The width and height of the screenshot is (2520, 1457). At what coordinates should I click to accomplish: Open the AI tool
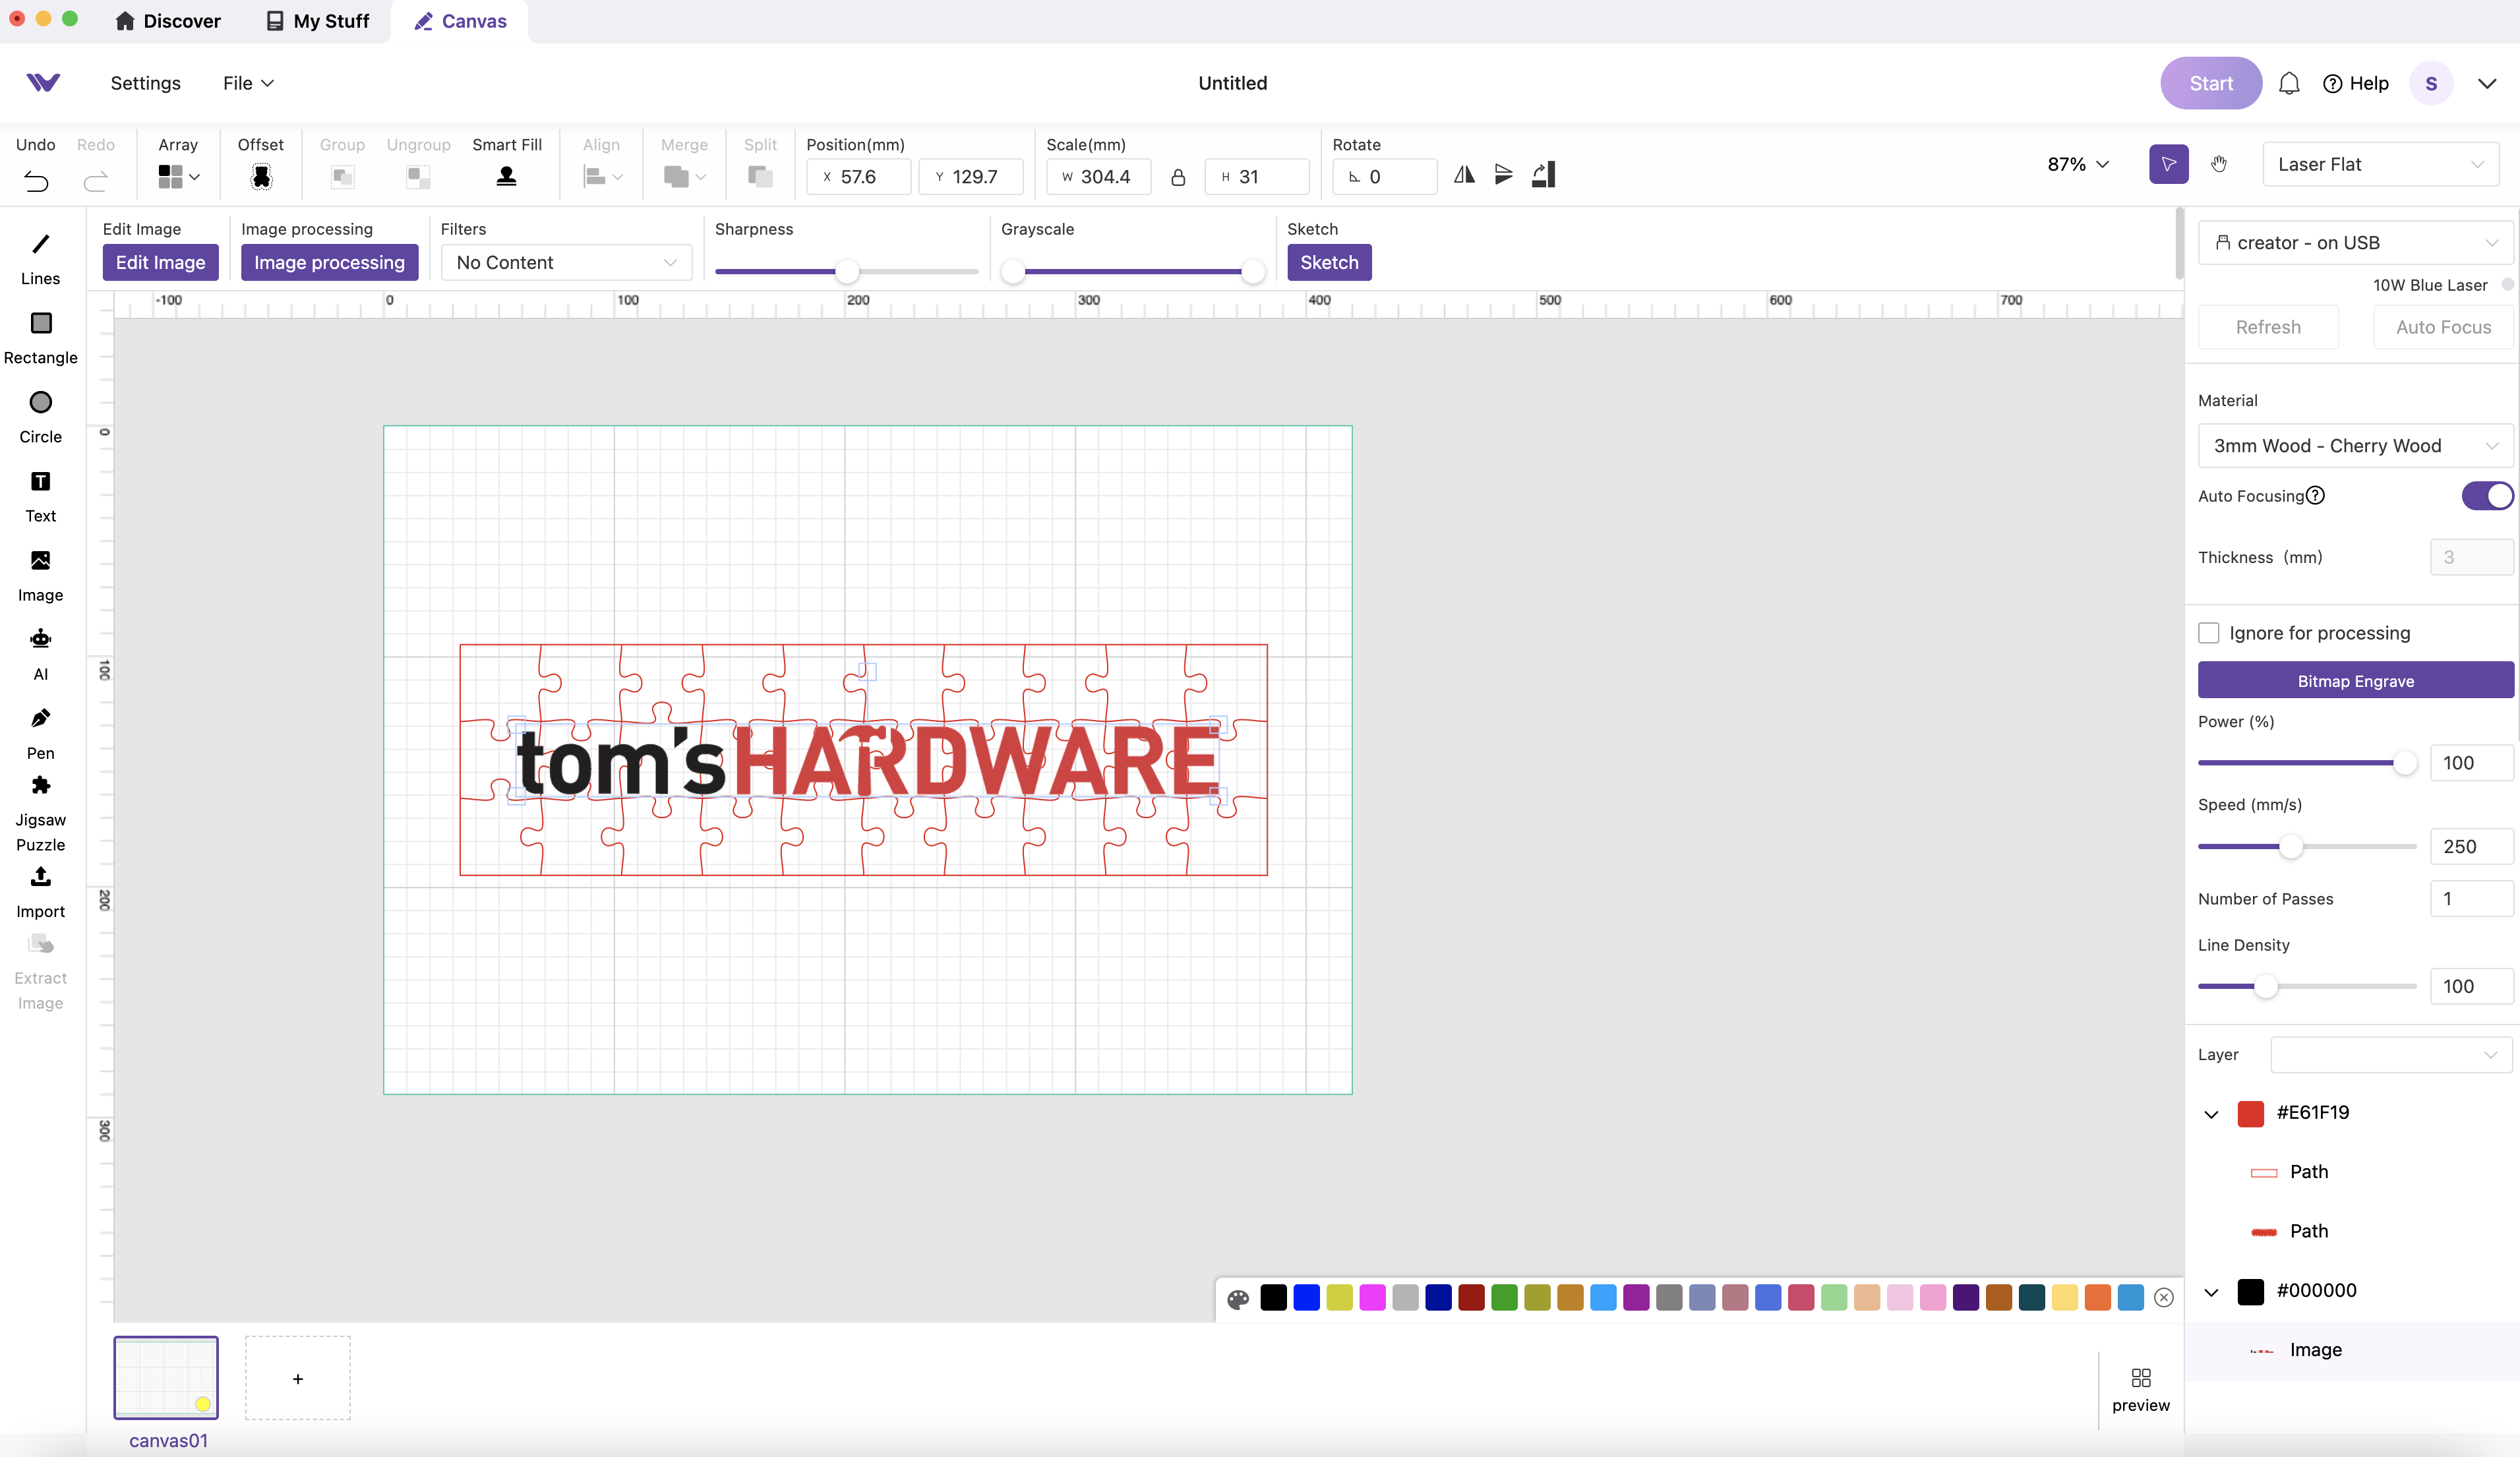point(40,654)
